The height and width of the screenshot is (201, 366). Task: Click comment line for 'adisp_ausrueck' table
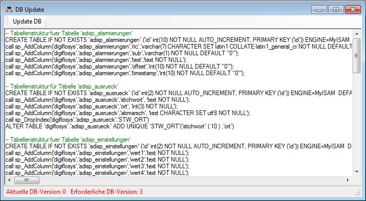tap(62, 86)
